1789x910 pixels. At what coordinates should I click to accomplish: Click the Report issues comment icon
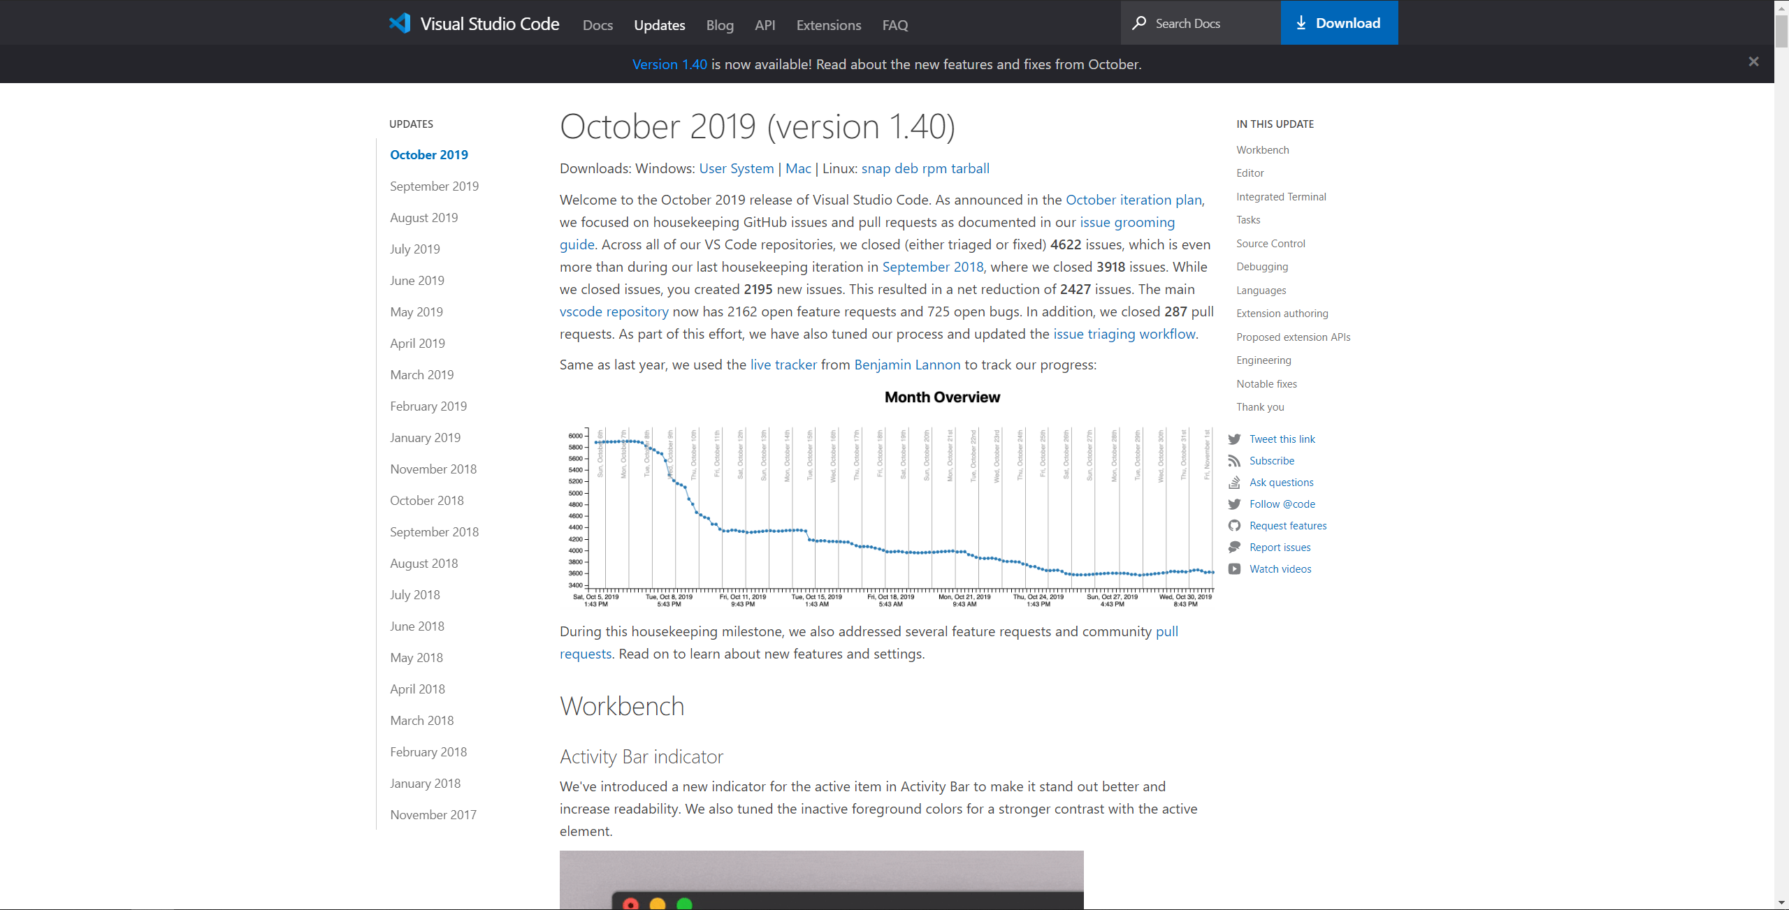[x=1235, y=547]
